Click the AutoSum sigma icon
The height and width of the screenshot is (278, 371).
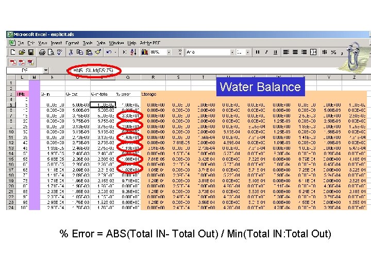(125, 52)
